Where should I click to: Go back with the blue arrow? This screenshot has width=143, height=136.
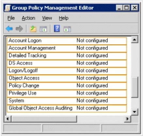(9, 29)
